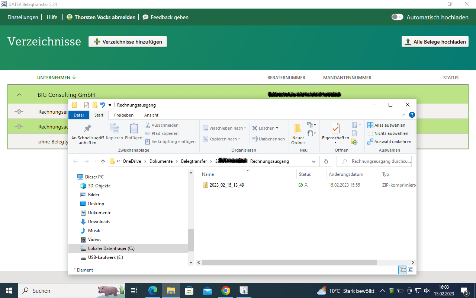Open Windows Start menu
476x298 pixels.
click(x=9, y=291)
